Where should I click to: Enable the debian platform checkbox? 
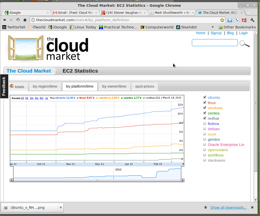[x=205, y=129]
